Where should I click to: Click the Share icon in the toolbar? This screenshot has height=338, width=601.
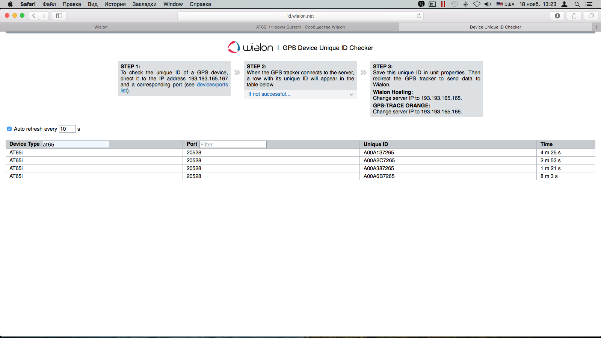point(574,16)
